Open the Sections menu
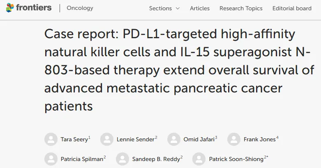This screenshot has height=168, width=321. coord(164,8)
